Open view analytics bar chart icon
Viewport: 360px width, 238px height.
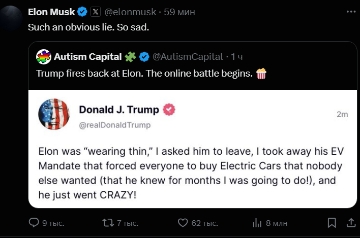tap(257, 223)
